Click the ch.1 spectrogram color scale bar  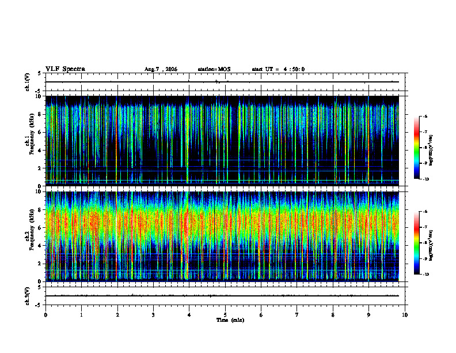(x=416, y=148)
